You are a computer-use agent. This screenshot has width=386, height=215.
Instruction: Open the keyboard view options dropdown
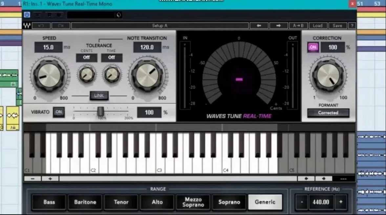coord(344,178)
